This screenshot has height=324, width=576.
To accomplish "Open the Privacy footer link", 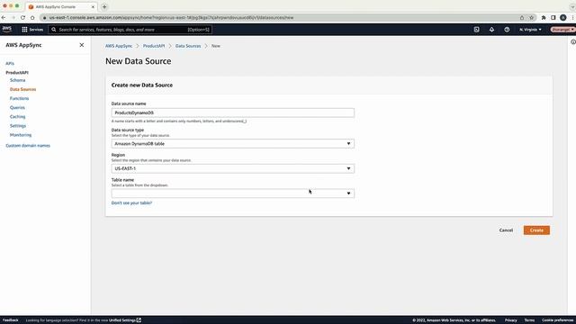I will pos(510,320).
